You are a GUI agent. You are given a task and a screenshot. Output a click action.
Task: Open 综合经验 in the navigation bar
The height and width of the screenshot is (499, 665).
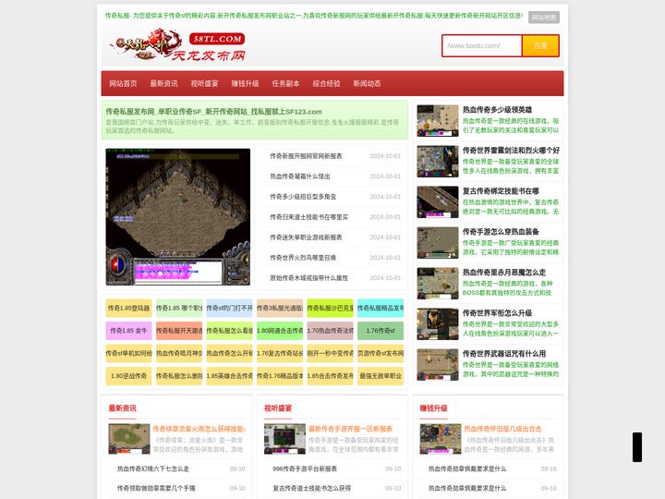pos(327,83)
